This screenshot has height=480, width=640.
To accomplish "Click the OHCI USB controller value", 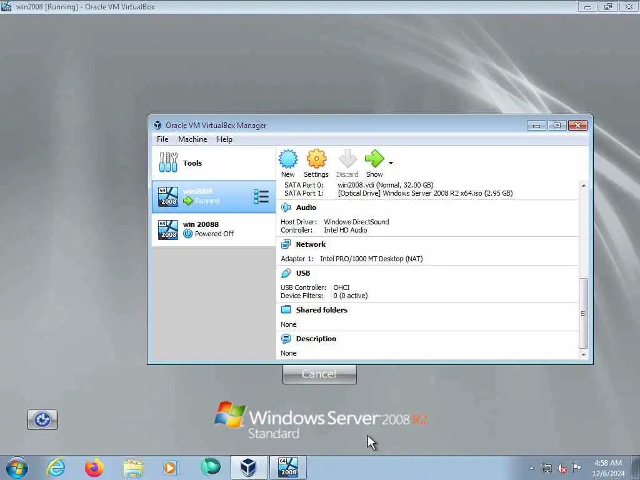I will [341, 287].
